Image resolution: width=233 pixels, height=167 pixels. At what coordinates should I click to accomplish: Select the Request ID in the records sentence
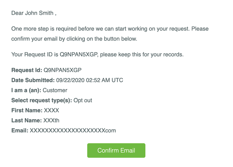(79, 55)
